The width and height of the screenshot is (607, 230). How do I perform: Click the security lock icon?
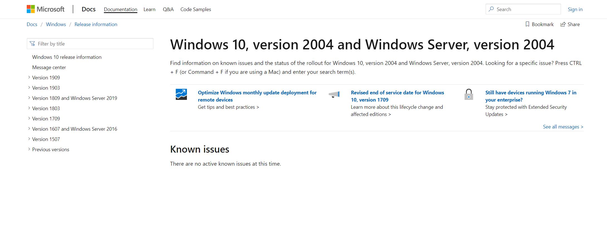click(468, 94)
